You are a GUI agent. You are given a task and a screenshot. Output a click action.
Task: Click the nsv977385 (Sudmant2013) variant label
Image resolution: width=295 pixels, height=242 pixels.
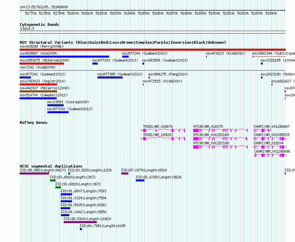click(x=120, y=74)
